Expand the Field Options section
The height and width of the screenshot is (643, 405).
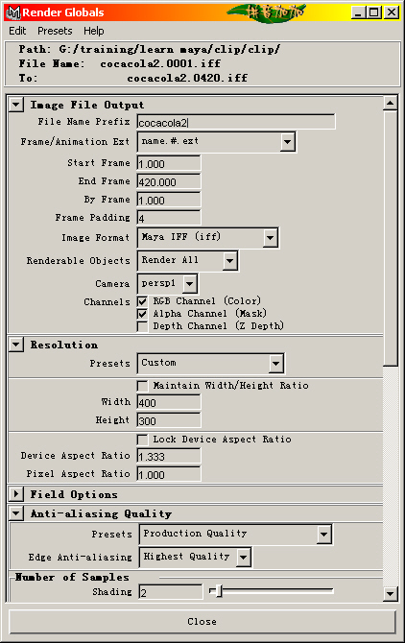coord(15,493)
